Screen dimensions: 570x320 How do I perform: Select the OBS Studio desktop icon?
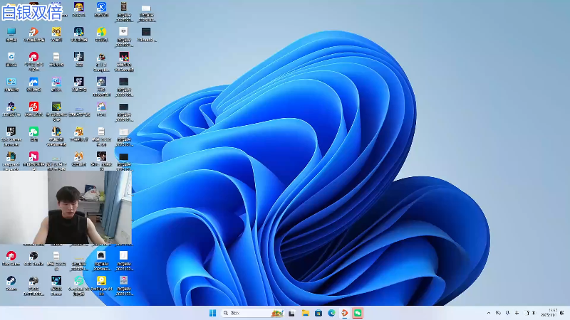click(33, 256)
